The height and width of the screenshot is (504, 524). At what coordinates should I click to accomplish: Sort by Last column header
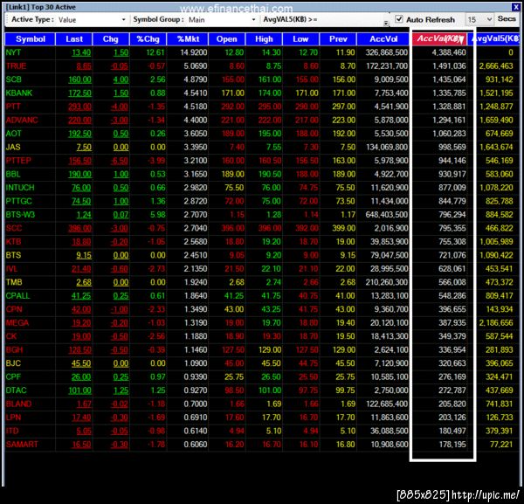(x=74, y=39)
